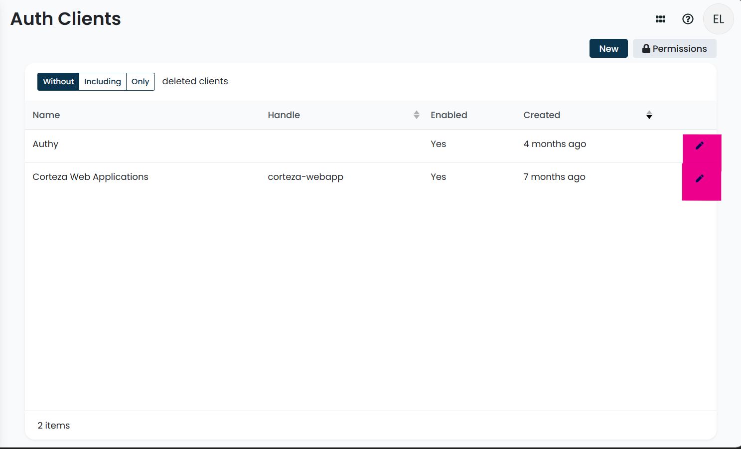741x449 pixels.
Task: Open the help question mark icon
Action: pyautogui.click(x=688, y=19)
